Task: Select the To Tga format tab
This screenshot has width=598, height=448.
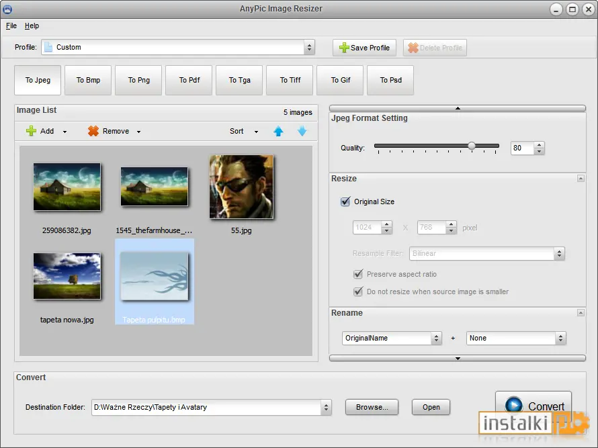Action: (239, 80)
